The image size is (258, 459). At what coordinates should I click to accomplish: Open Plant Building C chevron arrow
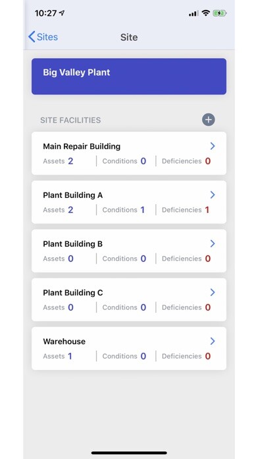[213, 292]
